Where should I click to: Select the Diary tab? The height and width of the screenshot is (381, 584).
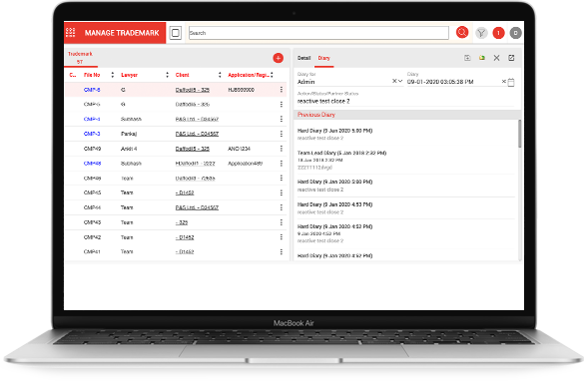(x=323, y=58)
